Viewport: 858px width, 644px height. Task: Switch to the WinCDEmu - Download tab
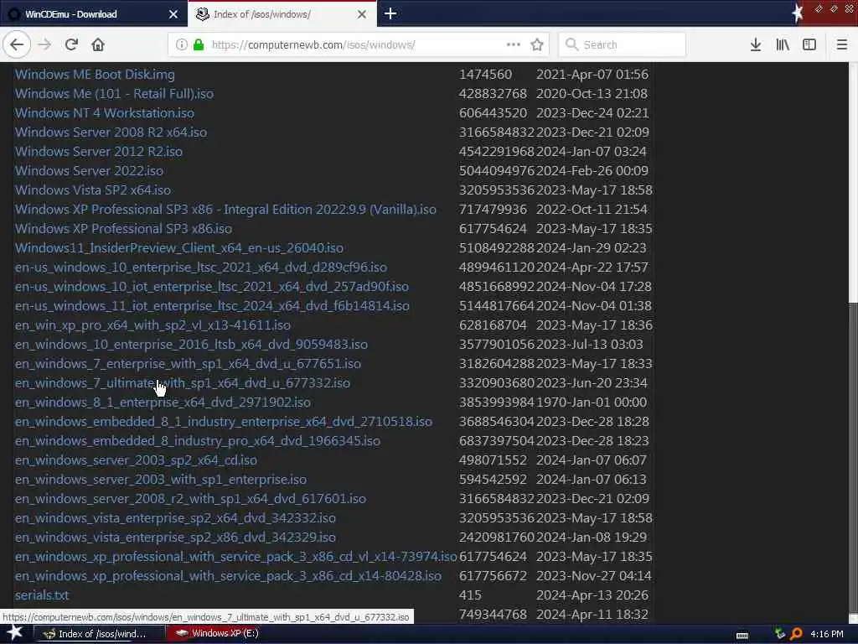click(x=94, y=14)
